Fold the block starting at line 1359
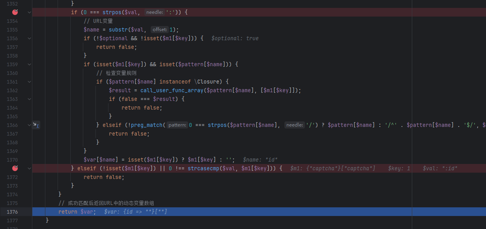 click(x=29, y=64)
